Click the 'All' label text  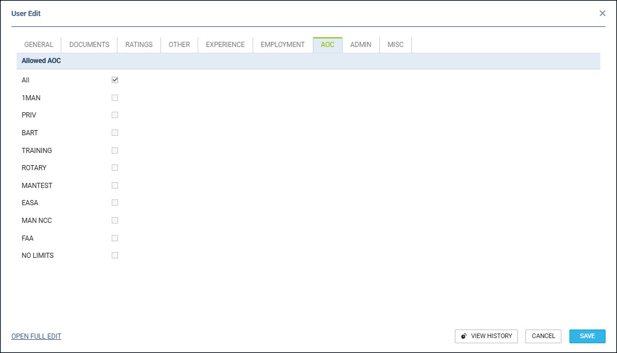[x=26, y=80]
